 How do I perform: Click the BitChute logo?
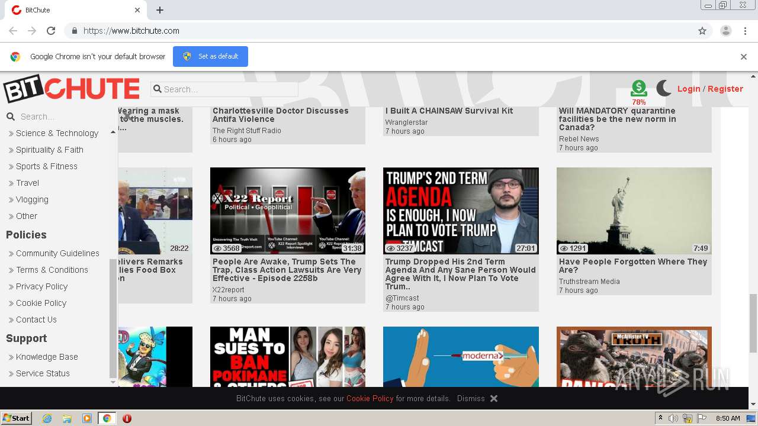72,89
